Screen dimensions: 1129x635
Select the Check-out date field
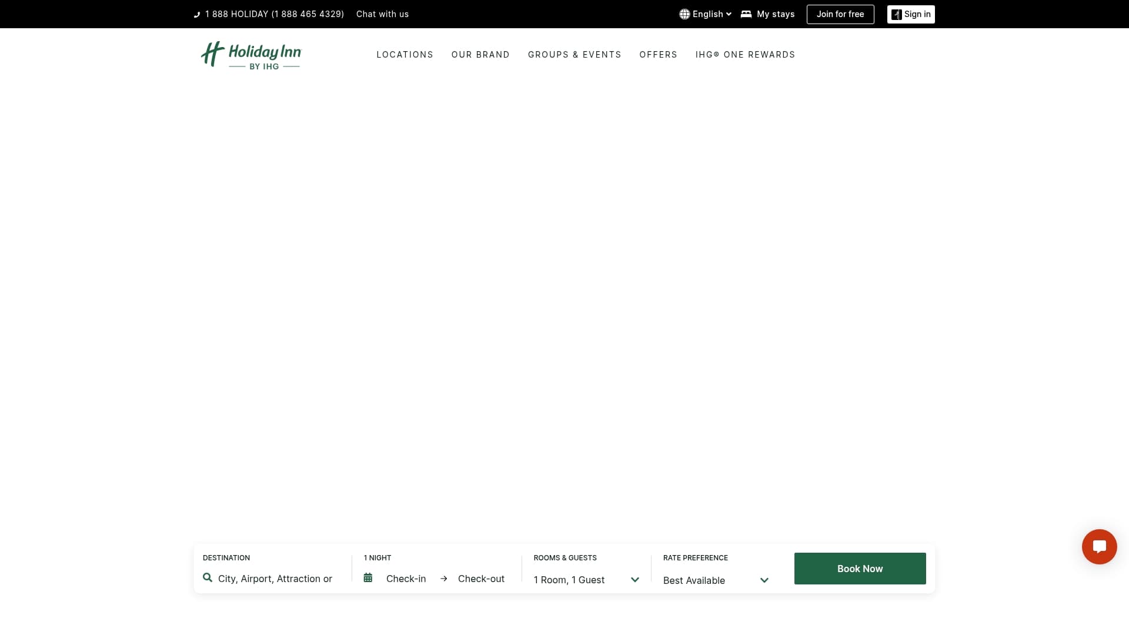481,579
